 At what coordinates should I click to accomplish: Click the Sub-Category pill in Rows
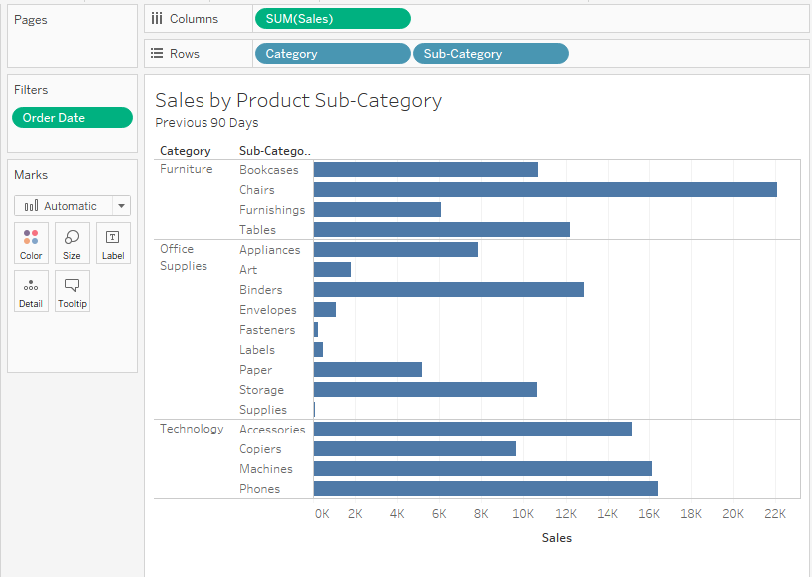click(x=490, y=54)
